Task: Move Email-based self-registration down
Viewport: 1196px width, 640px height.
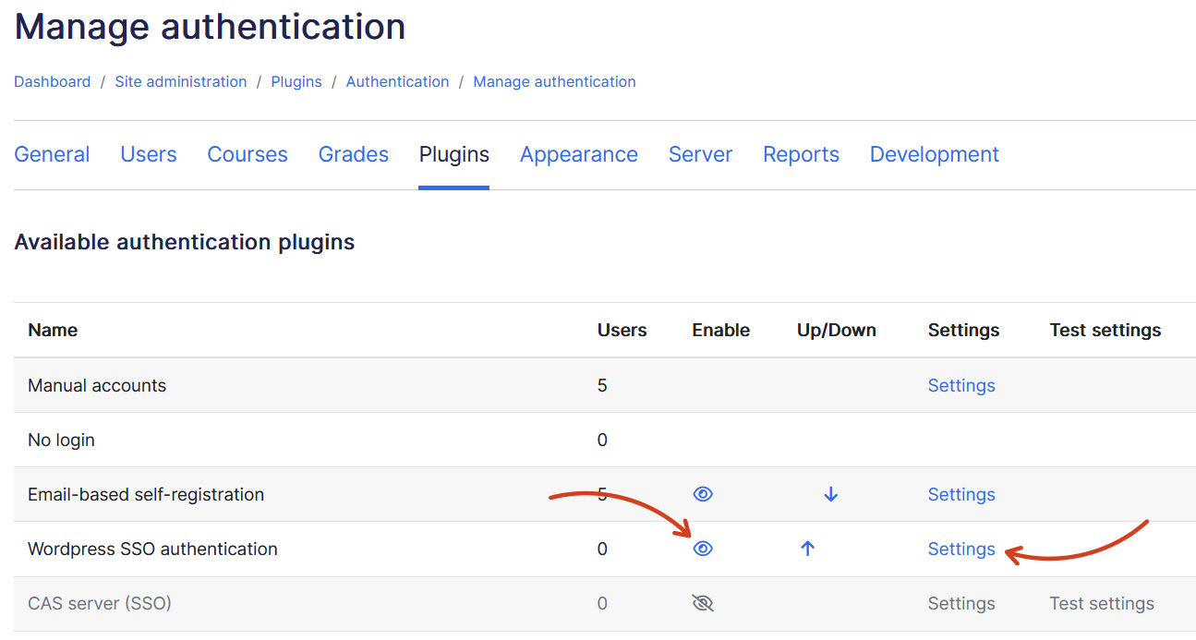Action: pos(830,494)
